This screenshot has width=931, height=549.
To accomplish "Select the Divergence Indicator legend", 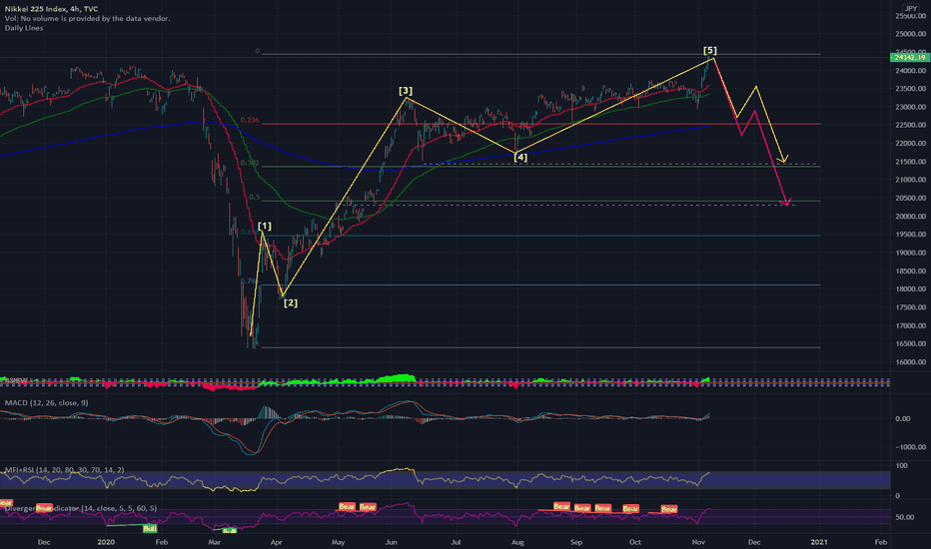I will click(x=81, y=509).
